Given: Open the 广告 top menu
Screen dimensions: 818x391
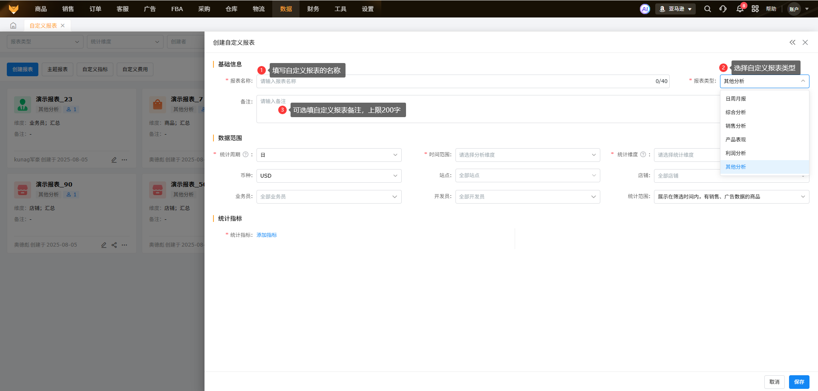Looking at the screenshot, I should tap(150, 9).
